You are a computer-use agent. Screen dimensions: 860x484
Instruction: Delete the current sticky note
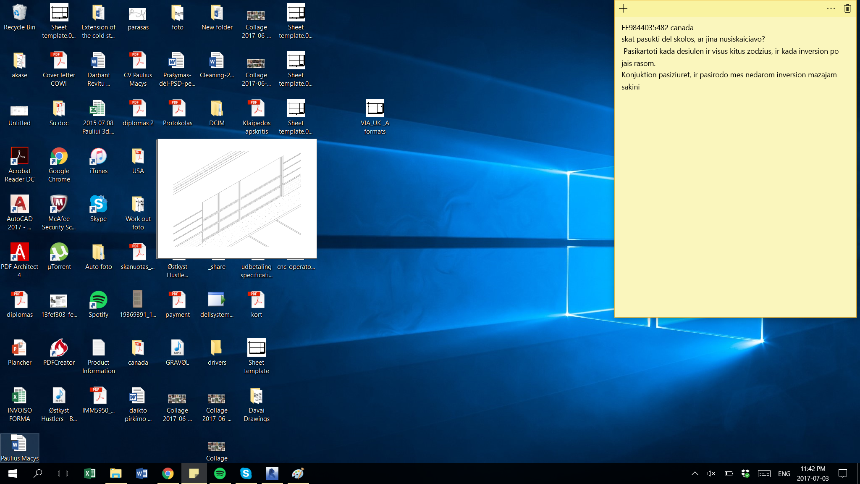click(847, 8)
